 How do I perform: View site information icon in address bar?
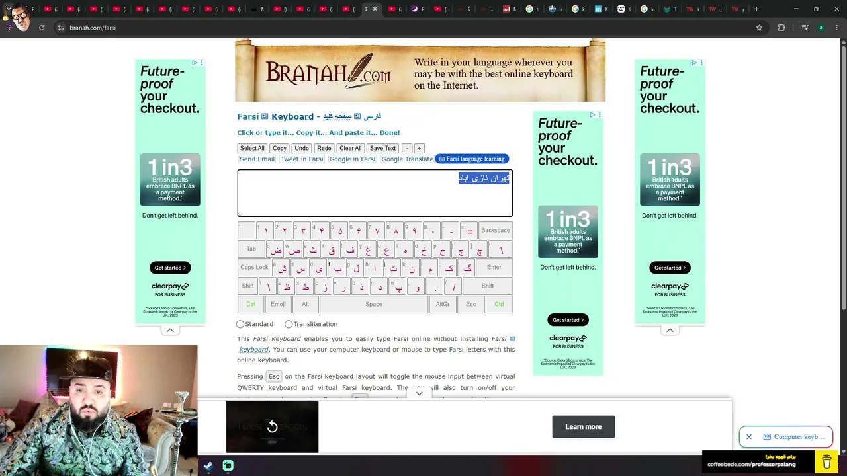(x=61, y=28)
